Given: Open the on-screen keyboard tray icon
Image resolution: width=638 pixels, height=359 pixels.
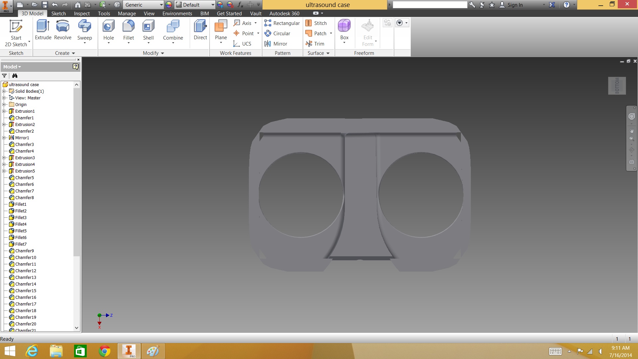Looking at the screenshot, I should pyautogui.click(x=555, y=351).
